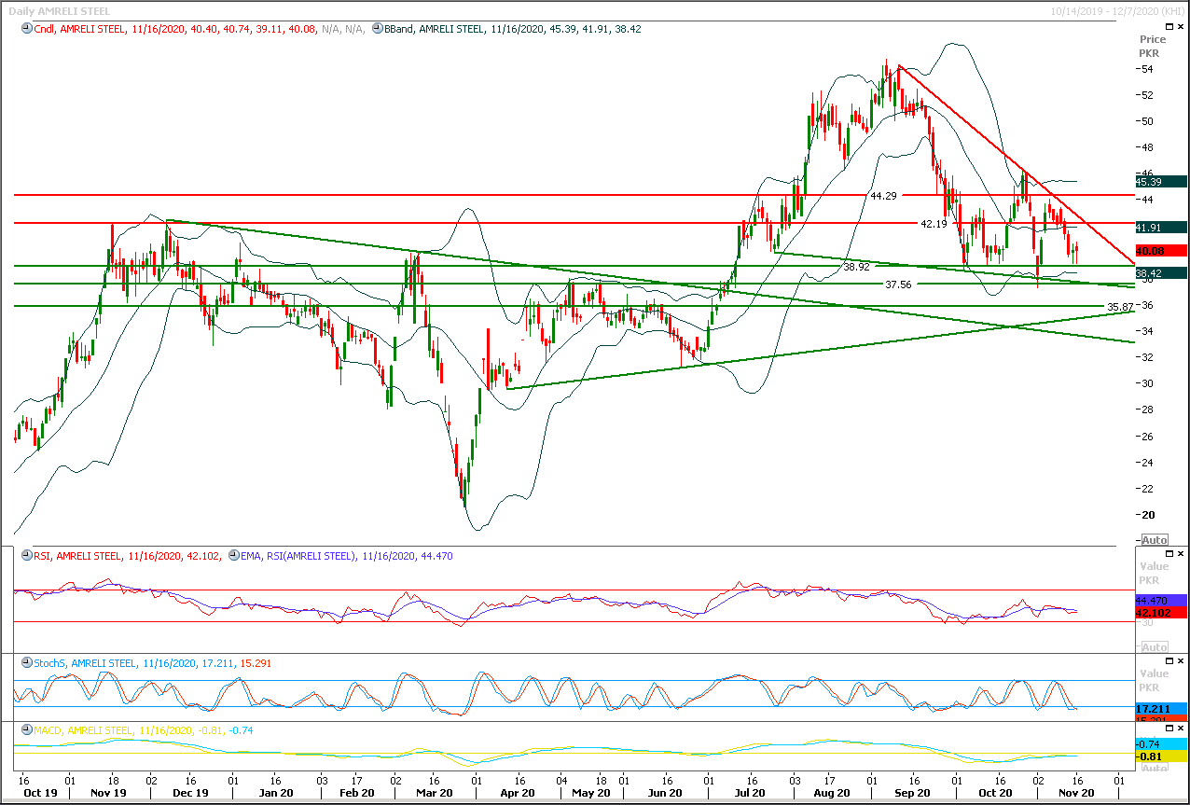Click the clock icon beside the Cndl legend
The image size is (1190, 805).
click(x=25, y=29)
